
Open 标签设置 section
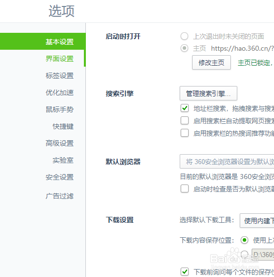tap(60, 76)
